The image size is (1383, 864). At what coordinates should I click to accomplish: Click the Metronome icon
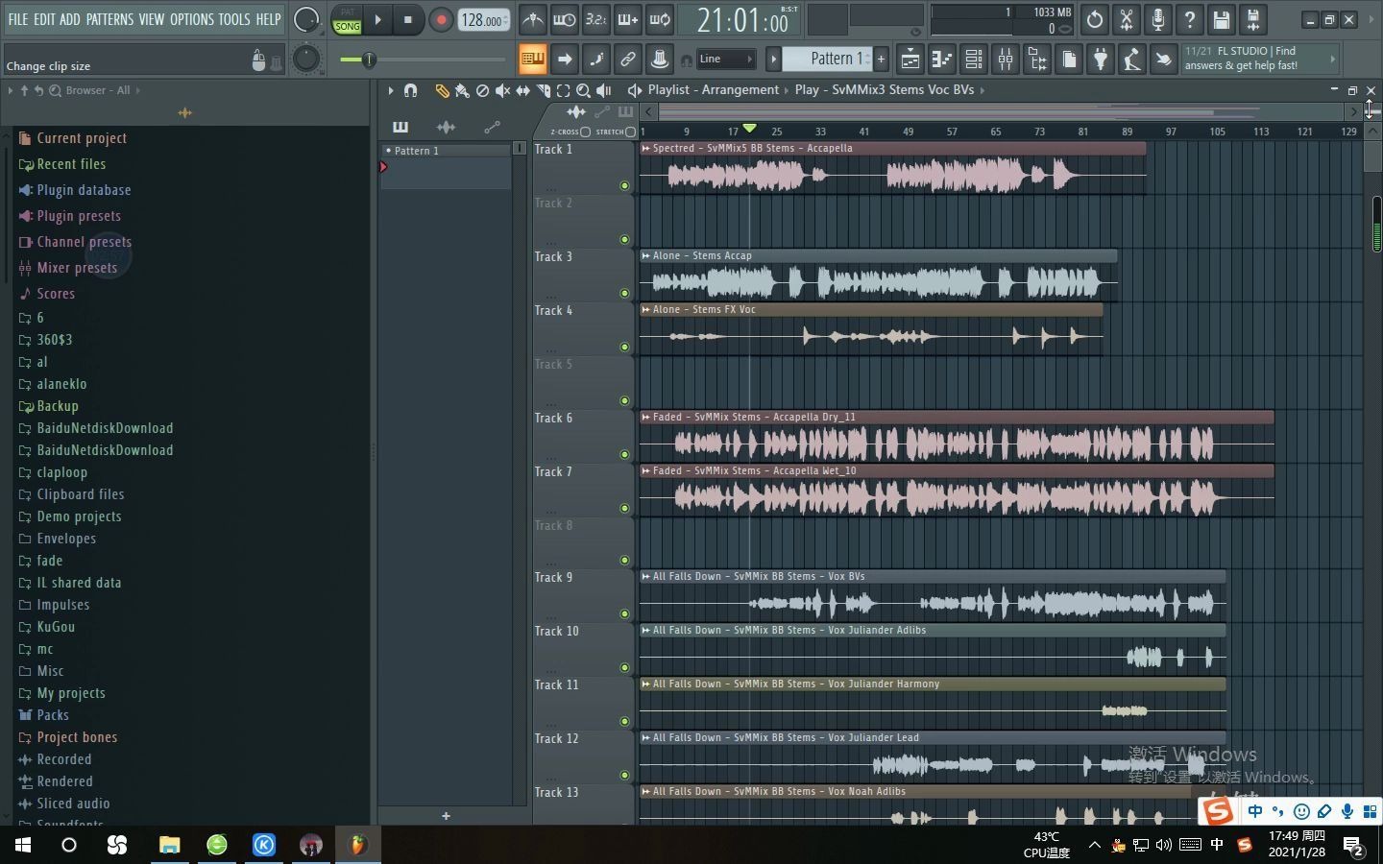click(x=533, y=19)
